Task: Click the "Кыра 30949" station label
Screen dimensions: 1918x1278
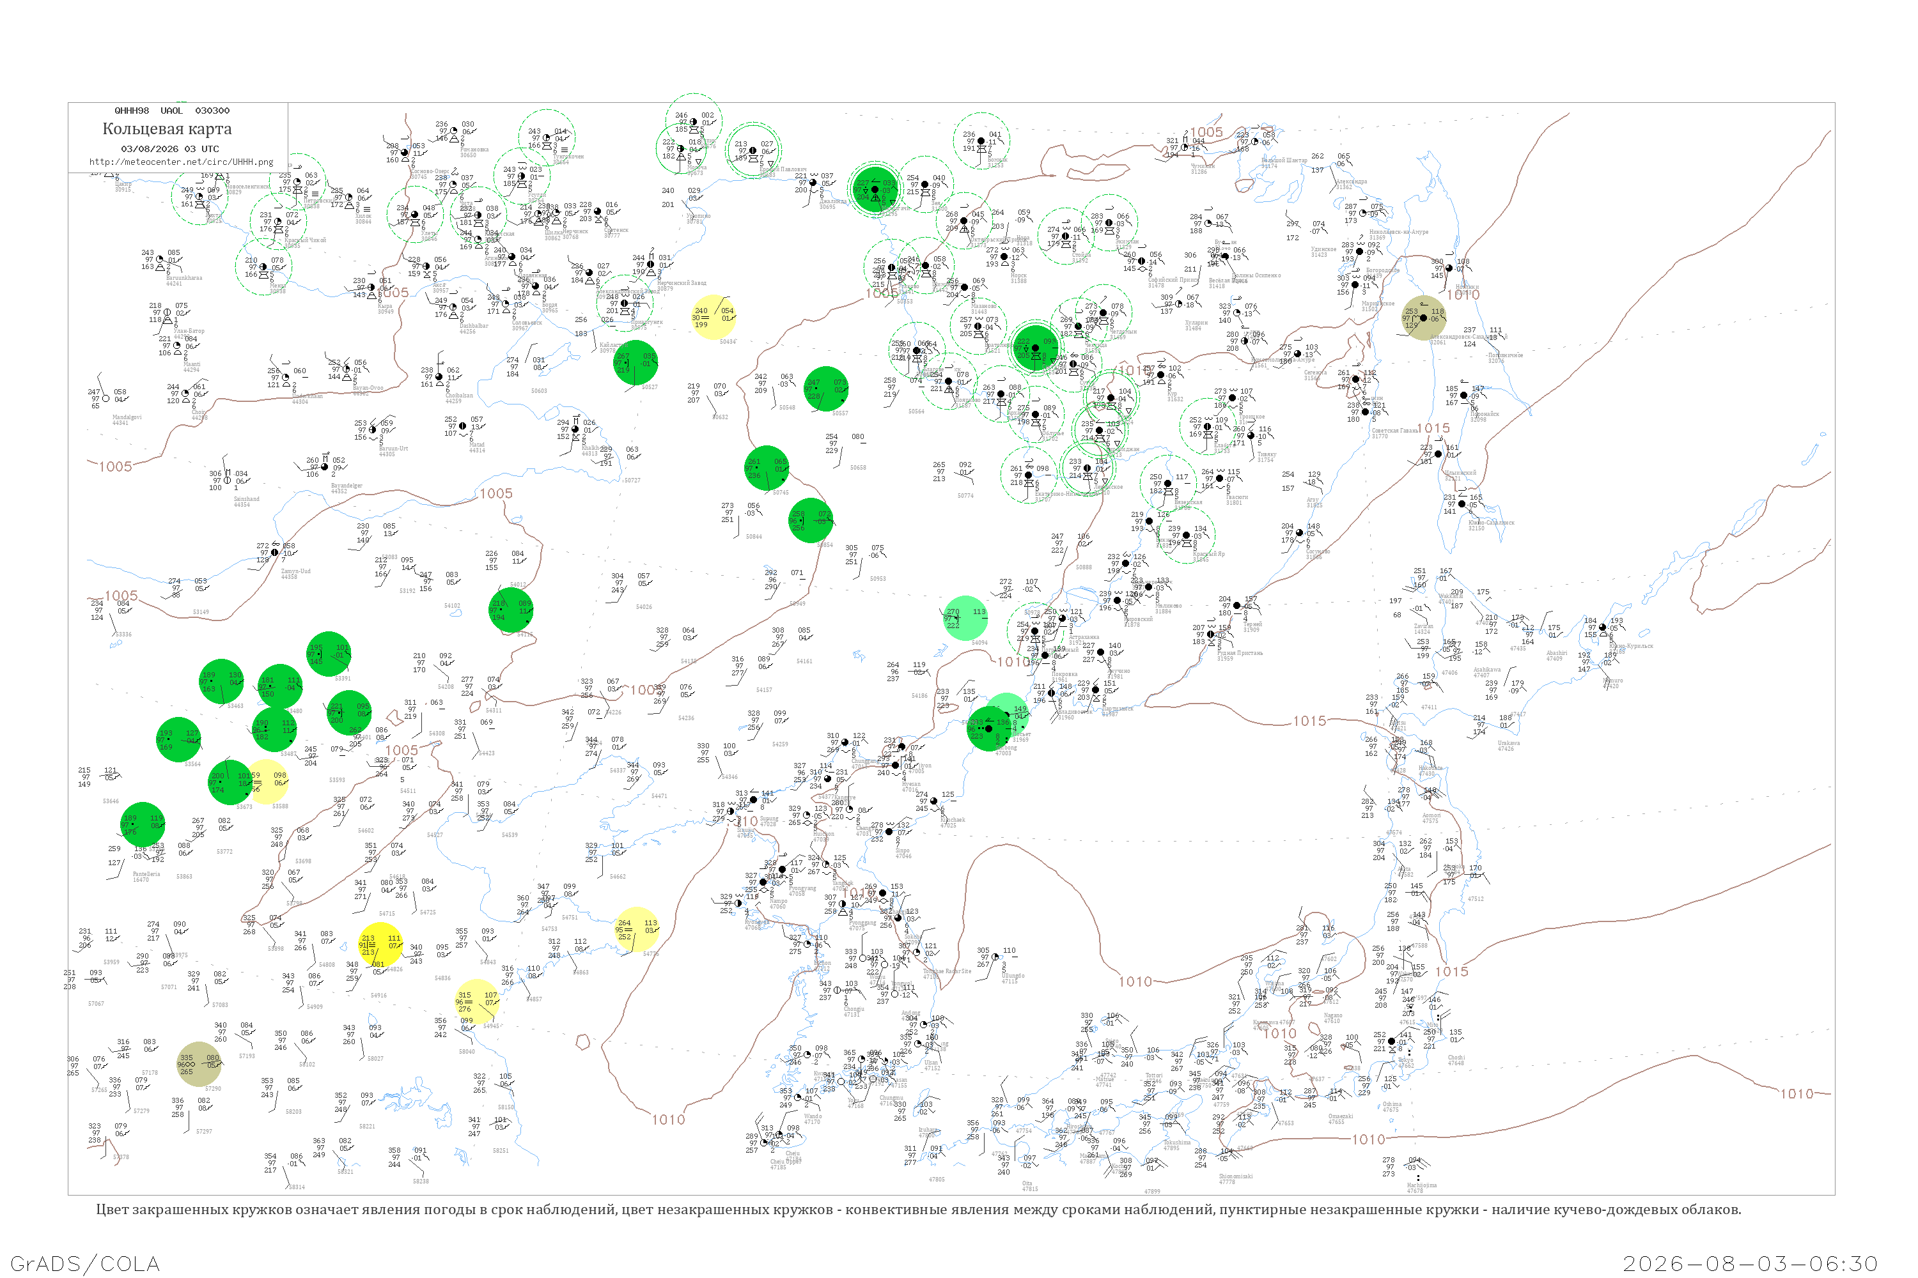Action: tap(386, 309)
